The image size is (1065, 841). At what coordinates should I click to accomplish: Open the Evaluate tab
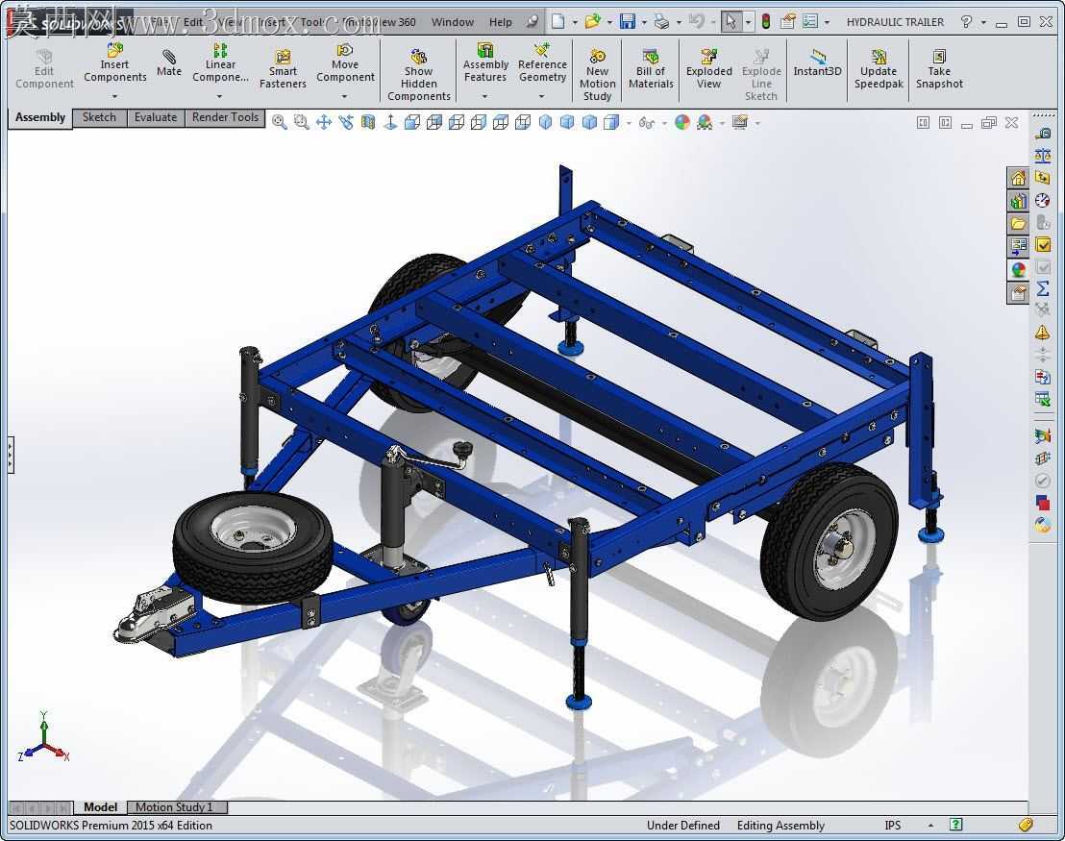156,117
